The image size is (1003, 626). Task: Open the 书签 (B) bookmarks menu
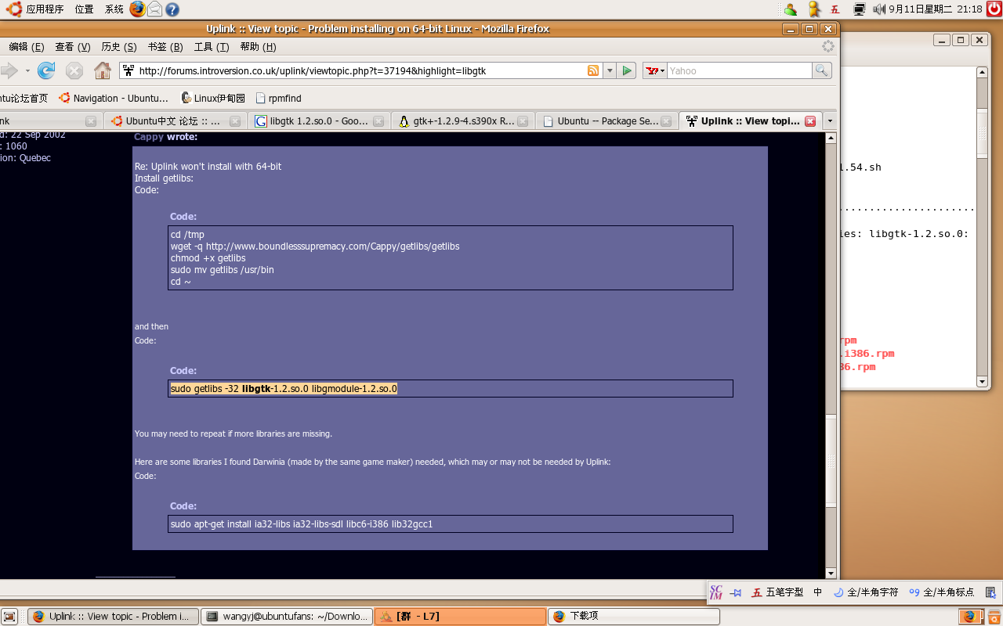click(165, 47)
